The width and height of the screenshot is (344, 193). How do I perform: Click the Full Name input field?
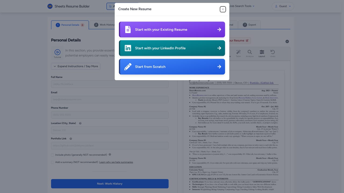(110, 84)
